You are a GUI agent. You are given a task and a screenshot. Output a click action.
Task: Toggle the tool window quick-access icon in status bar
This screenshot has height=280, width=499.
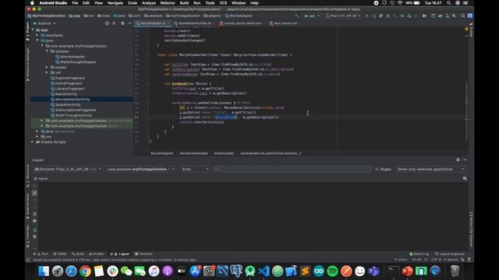click(28, 260)
